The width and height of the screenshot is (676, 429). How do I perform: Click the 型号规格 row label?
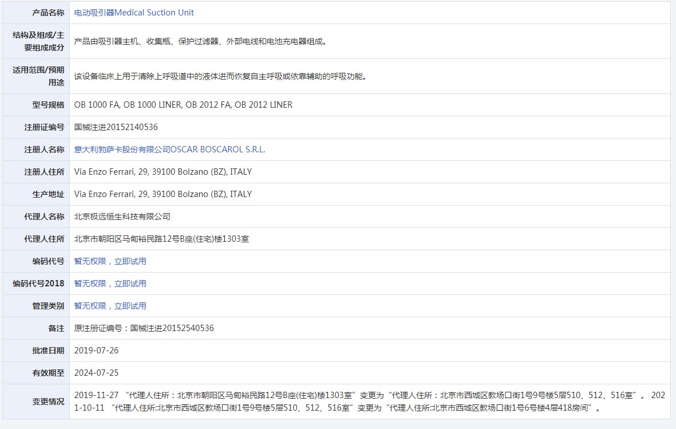48,104
